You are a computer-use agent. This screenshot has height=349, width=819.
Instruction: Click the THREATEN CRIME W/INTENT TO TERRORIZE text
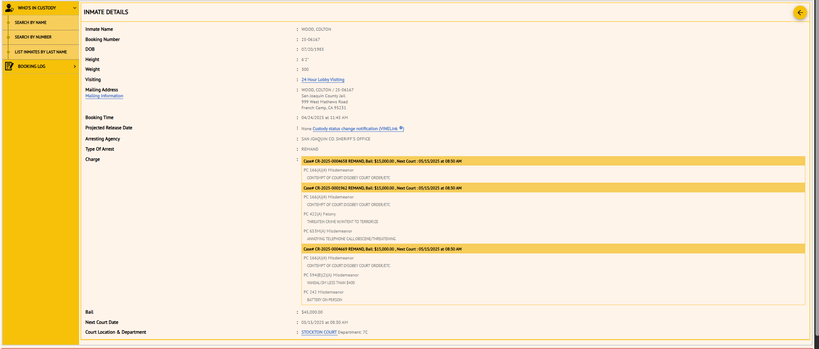pyautogui.click(x=342, y=222)
